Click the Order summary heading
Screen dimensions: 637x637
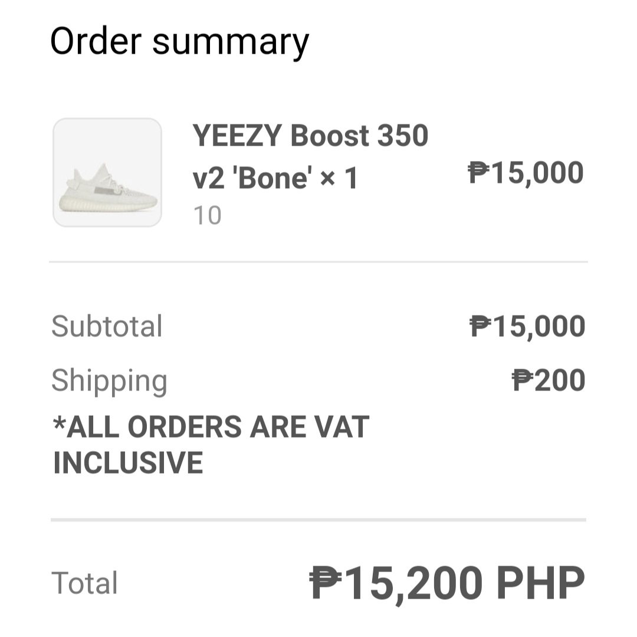(179, 41)
